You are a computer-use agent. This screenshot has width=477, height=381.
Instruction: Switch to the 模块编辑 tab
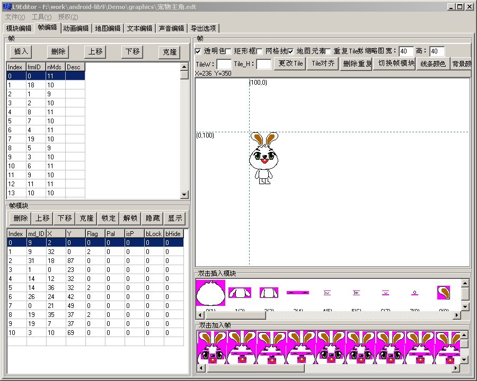[19, 28]
